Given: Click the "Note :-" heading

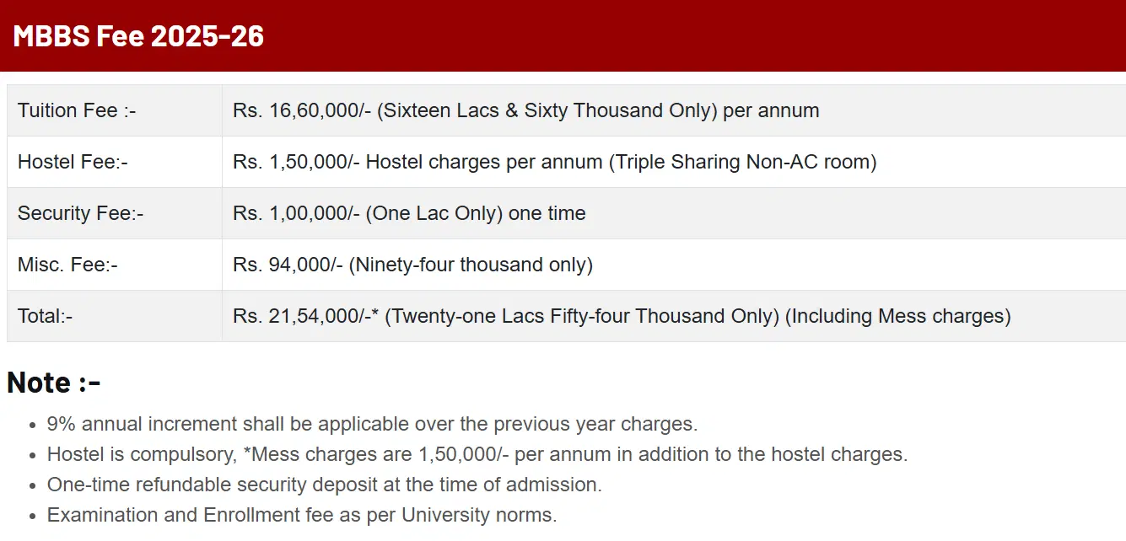Looking at the screenshot, I should point(54,383).
